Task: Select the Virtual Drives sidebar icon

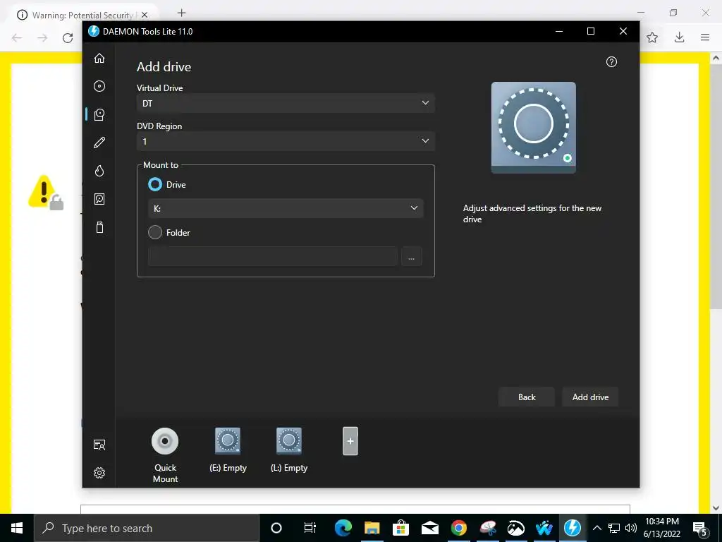Action: point(99,114)
